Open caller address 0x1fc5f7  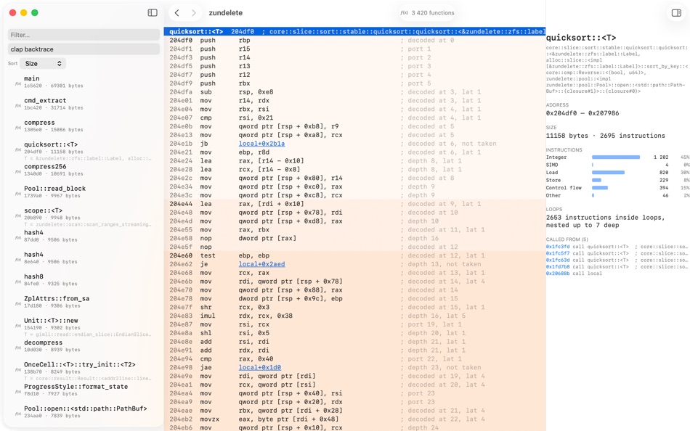pyautogui.click(x=558, y=253)
